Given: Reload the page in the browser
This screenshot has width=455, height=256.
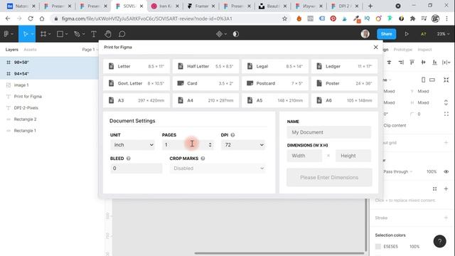Looking at the screenshot, I should pos(31,18).
